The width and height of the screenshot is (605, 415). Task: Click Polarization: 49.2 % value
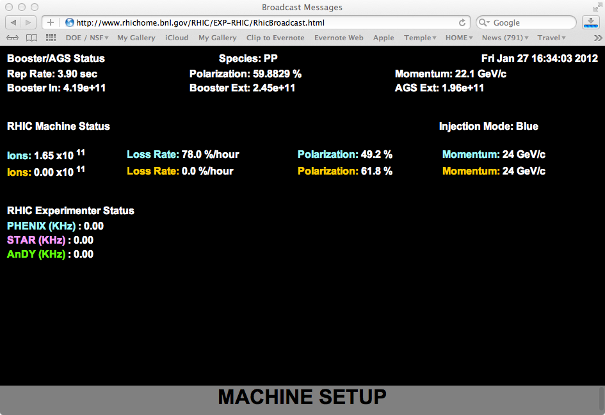(345, 155)
